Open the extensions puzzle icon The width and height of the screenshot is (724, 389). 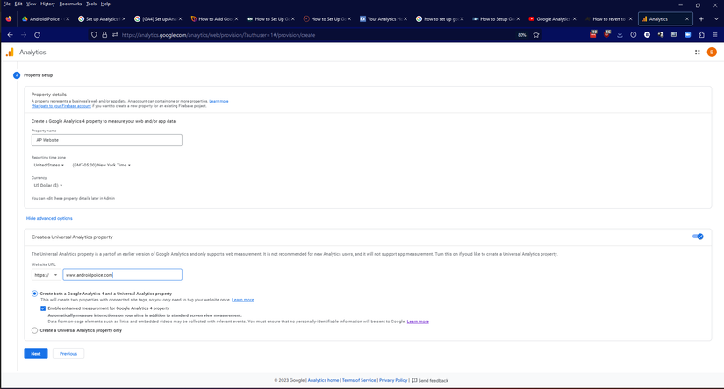pyautogui.click(x=701, y=34)
